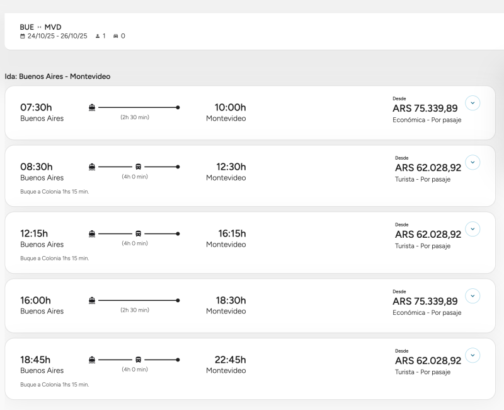Select the ARS 75.339,89 price at 07:30h

[425, 108]
